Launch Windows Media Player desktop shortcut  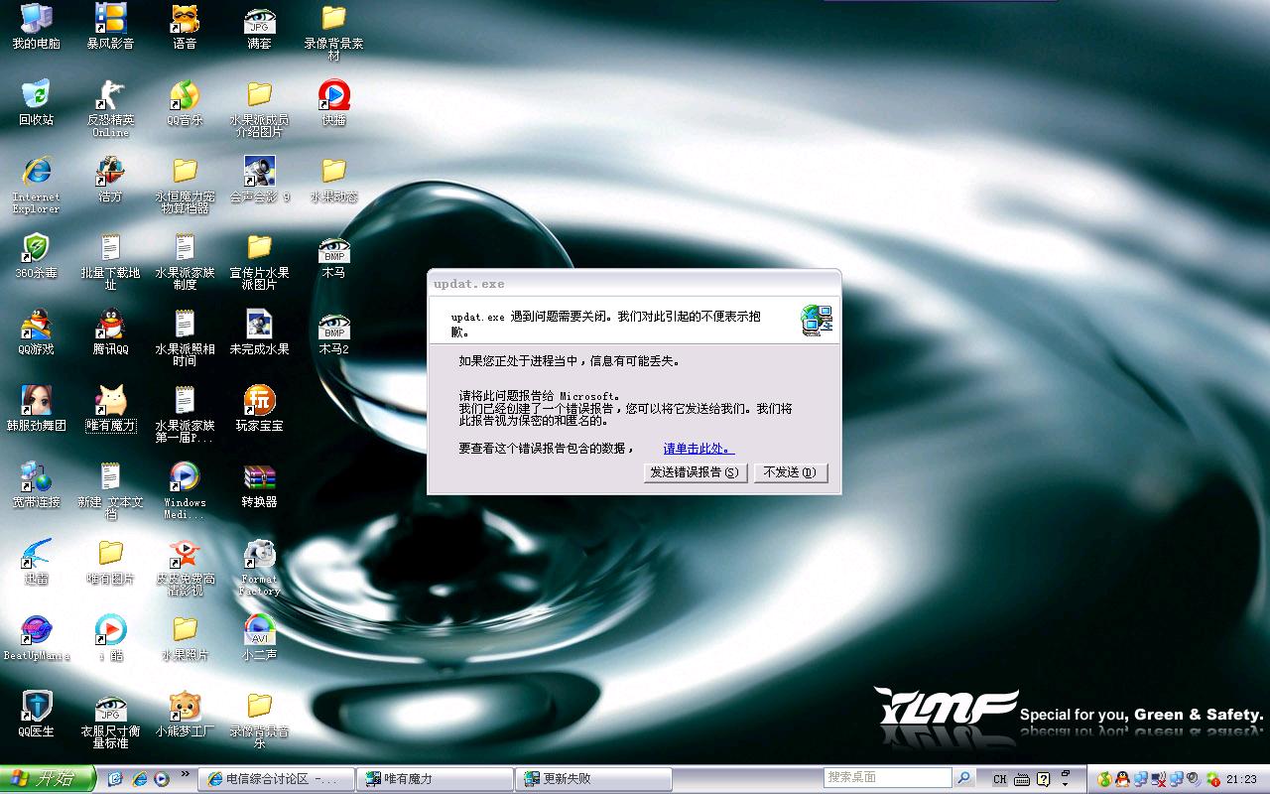coord(185,491)
